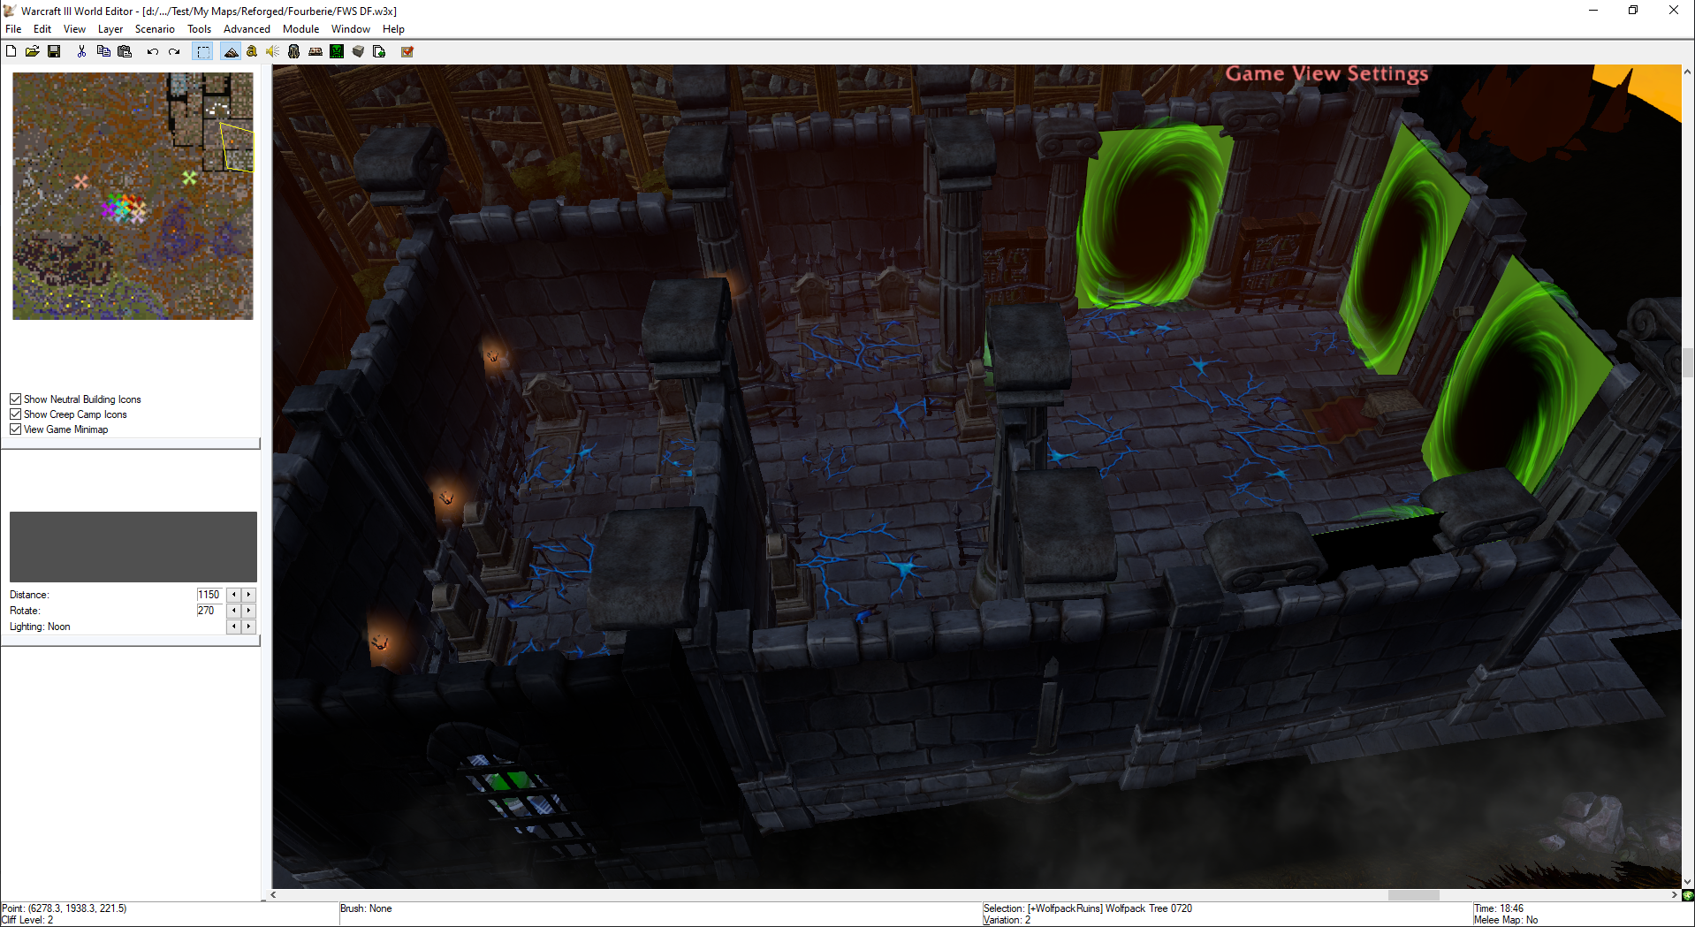The width and height of the screenshot is (1695, 927).
Task: Open the Sound Editor module
Action: [x=273, y=51]
